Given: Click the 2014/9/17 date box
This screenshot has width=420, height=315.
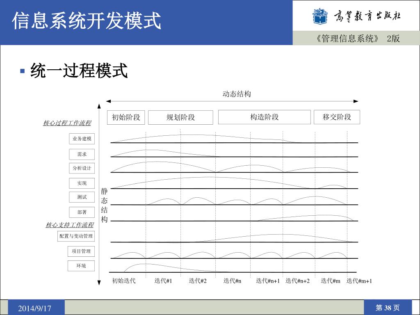Looking at the screenshot, I should tap(35, 308).
